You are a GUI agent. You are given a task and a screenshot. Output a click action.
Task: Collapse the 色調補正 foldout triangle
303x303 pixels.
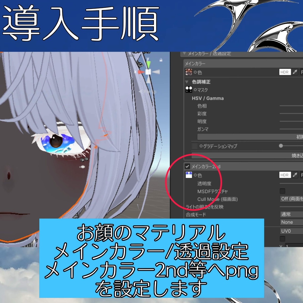pos(187,82)
